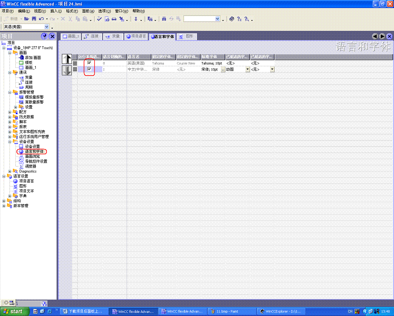Expand the 脚本 folder
Image resolution: width=394 pixels, height=316 pixels.
(x=10, y=122)
